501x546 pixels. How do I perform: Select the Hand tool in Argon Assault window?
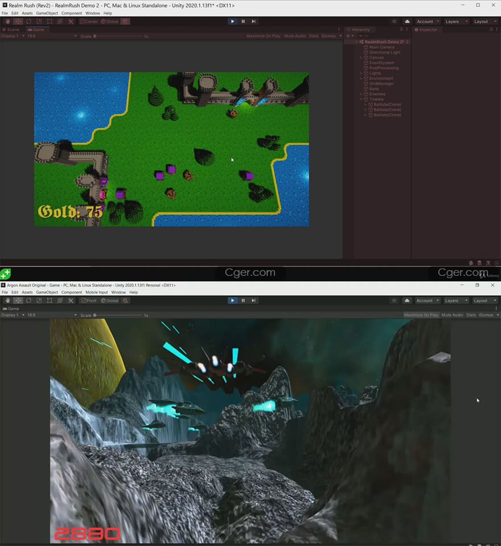coord(7,300)
